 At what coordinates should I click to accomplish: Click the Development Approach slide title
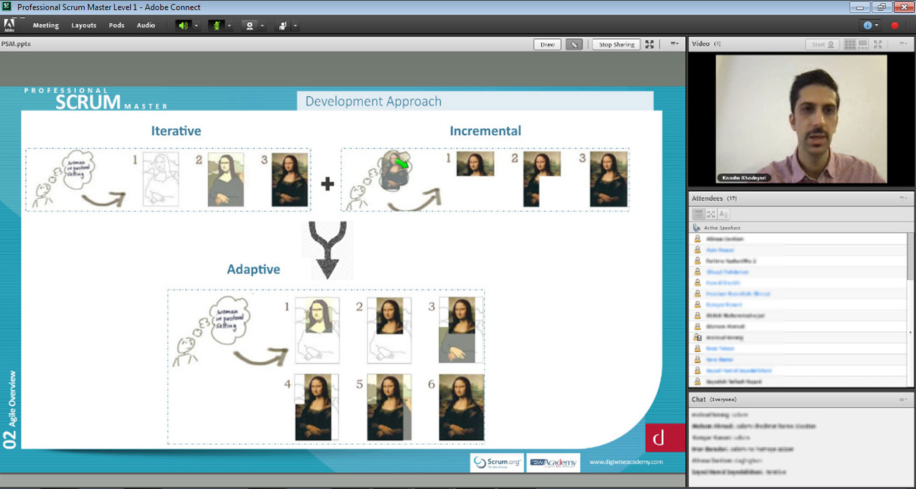point(374,102)
